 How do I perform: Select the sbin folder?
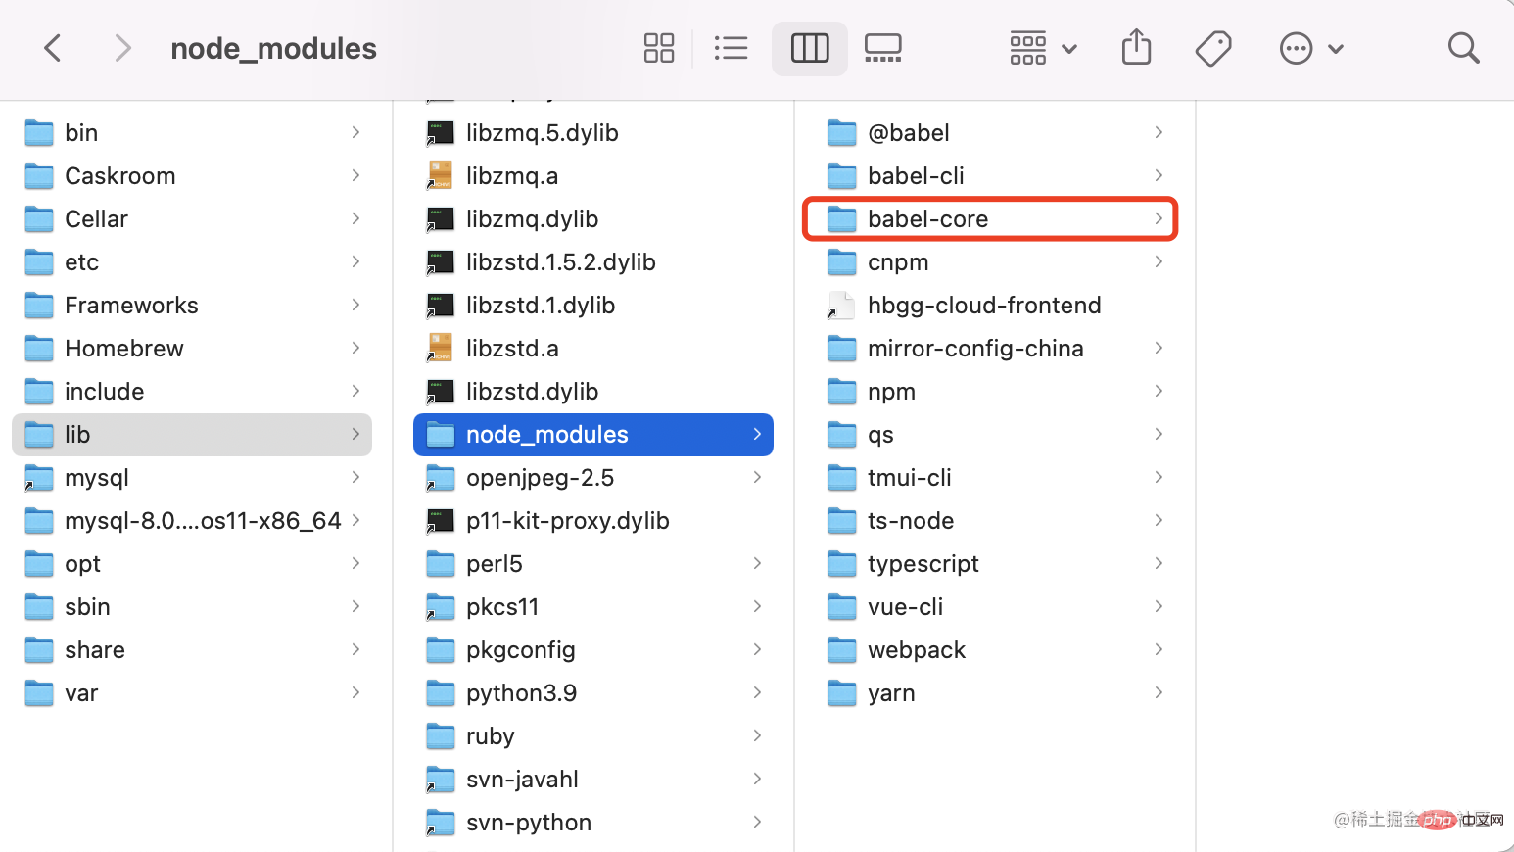click(x=192, y=606)
